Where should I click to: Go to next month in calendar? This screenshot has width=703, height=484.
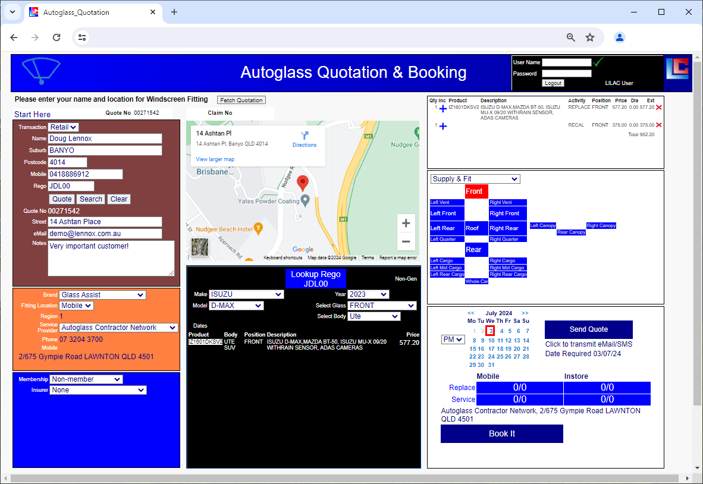[x=525, y=313]
